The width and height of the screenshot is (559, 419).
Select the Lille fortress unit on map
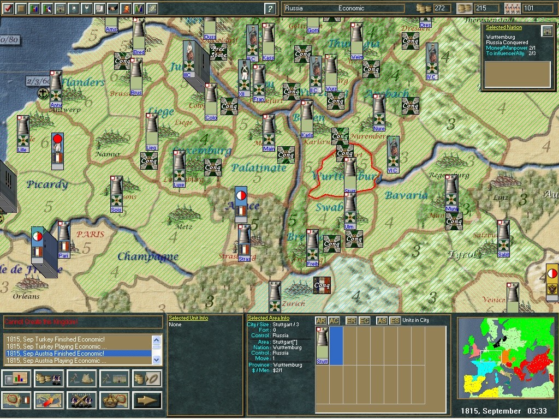pyautogui.click(x=23, y=134)
